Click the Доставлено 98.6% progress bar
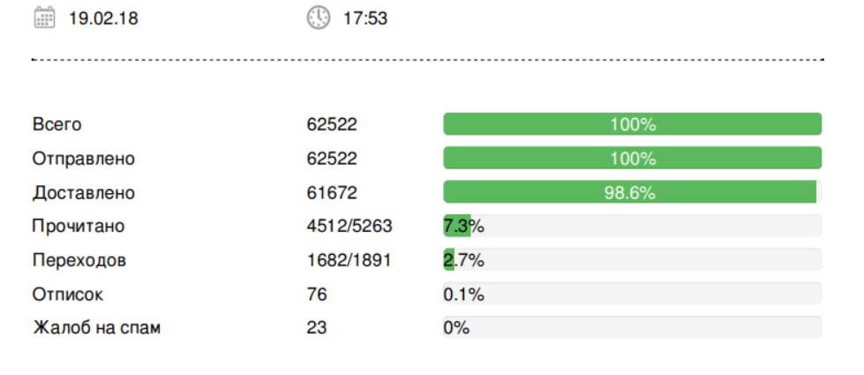Viewport: 864px width, 375px height. click(x=632, y=192)
